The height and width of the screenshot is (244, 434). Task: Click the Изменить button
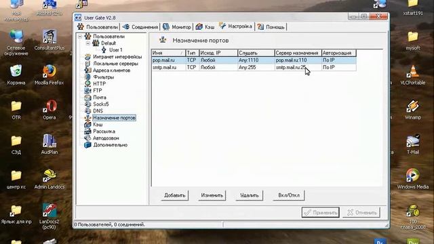click(x=212, y=195)
